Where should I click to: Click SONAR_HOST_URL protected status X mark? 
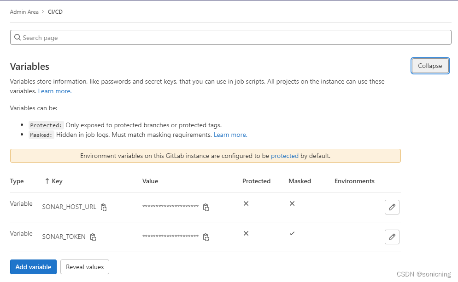pyautogui.click(x=246, y=203)
